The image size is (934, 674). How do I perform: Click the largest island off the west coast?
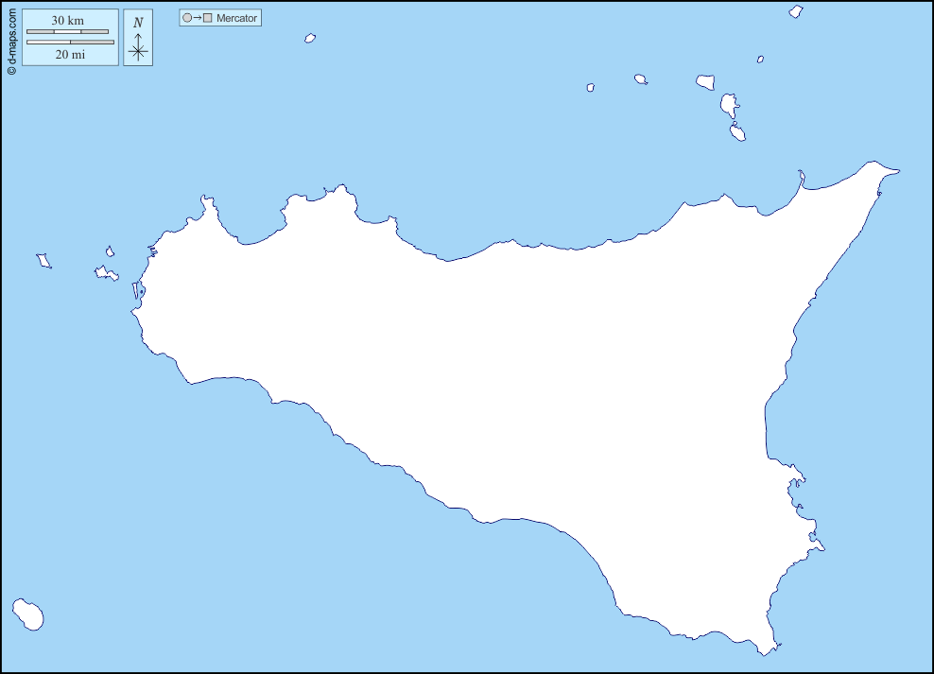click(x=106, y=273)
